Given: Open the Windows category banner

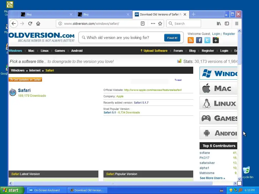Looking at the screenshot, I should (x=218, y=73).
